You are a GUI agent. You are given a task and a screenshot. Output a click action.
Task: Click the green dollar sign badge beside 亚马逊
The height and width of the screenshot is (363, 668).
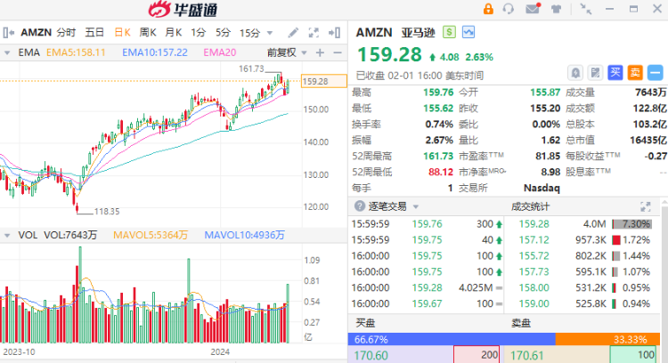click(x=449, y=32)
